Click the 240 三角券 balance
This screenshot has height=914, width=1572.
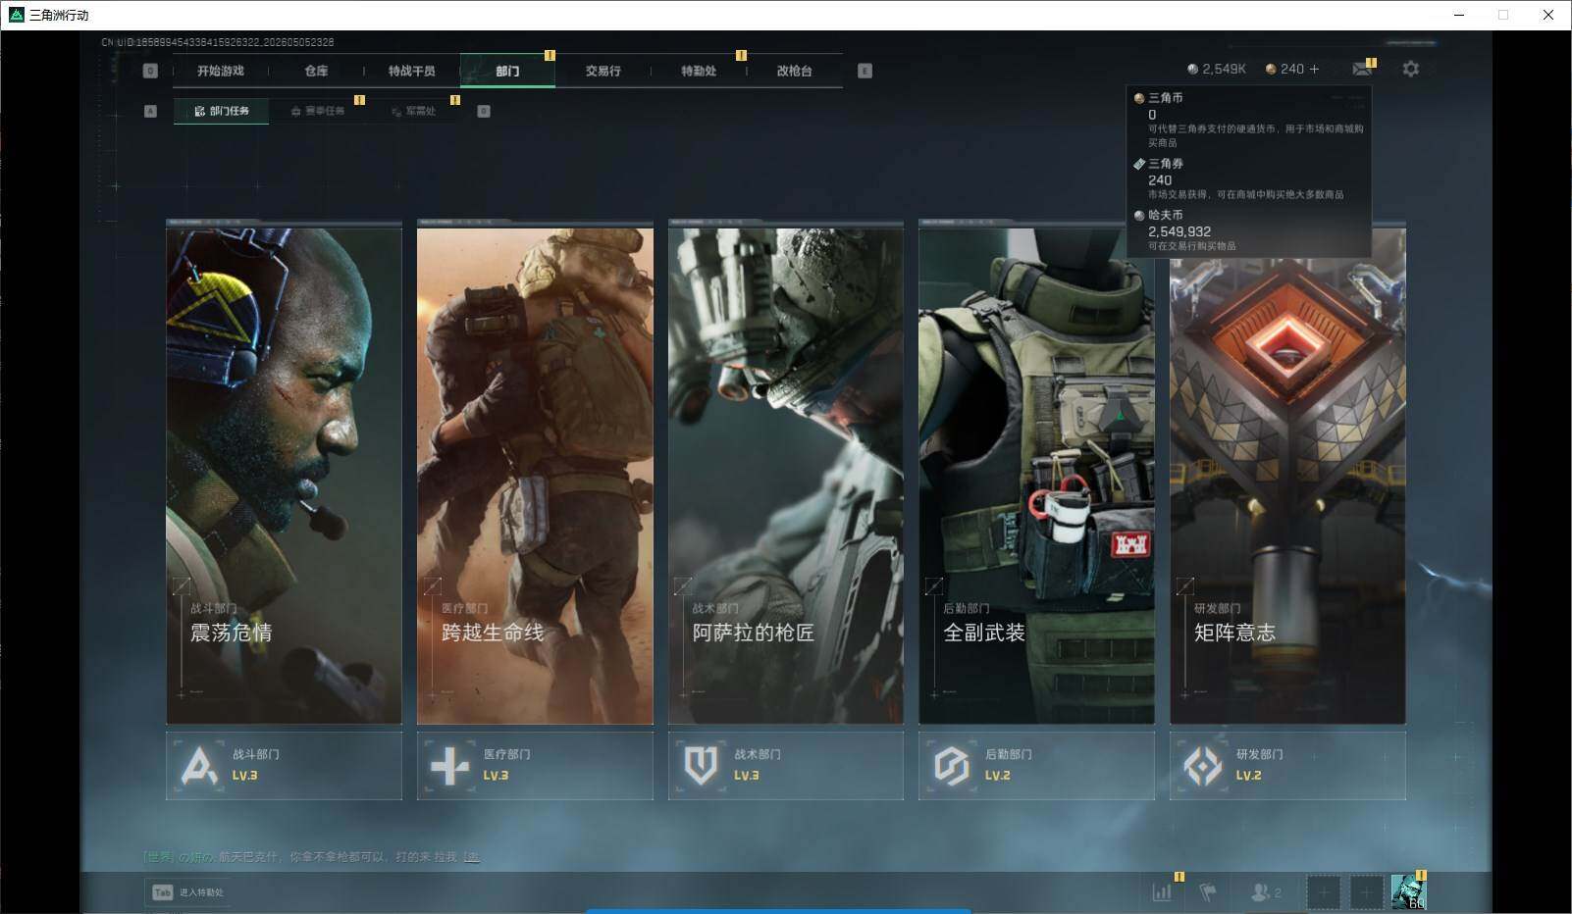pos(1285,69)
